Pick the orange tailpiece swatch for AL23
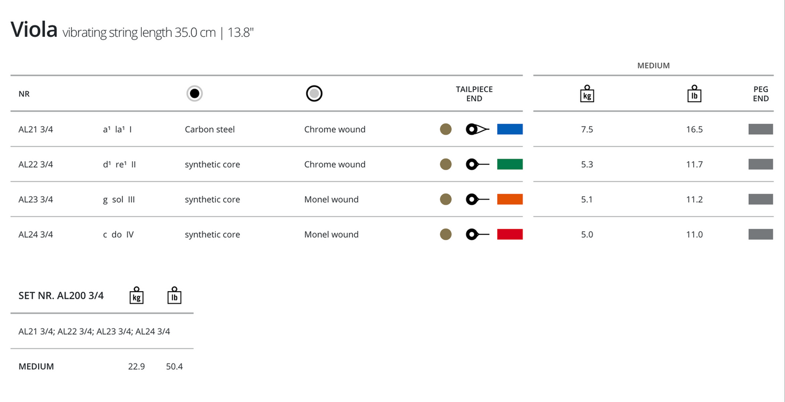This screenshot has height=402, width=785. (509, 199)
